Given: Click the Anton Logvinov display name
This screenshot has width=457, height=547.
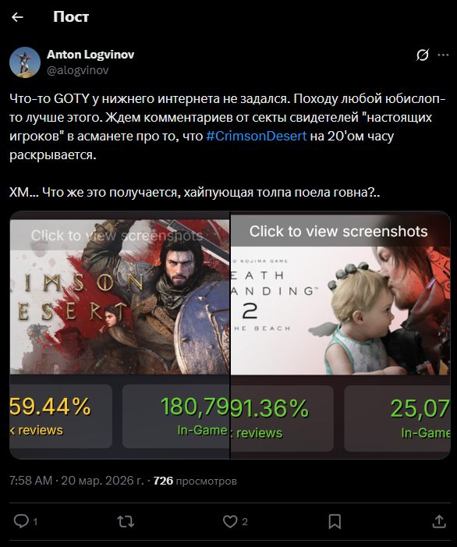Looking at the screenshot, I should 90,55.
